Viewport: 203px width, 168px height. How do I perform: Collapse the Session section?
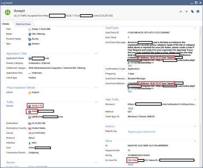pyautogui.click(x=96, y=162)
